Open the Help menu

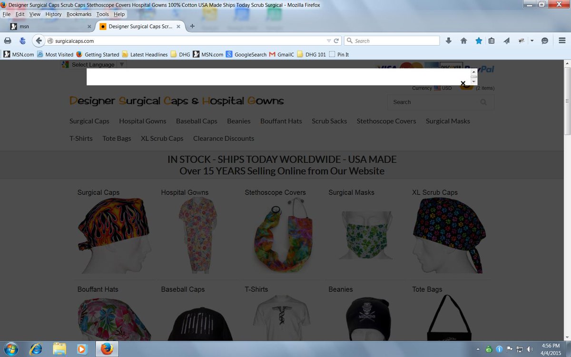pyautogui.click(x=119, y=14)
